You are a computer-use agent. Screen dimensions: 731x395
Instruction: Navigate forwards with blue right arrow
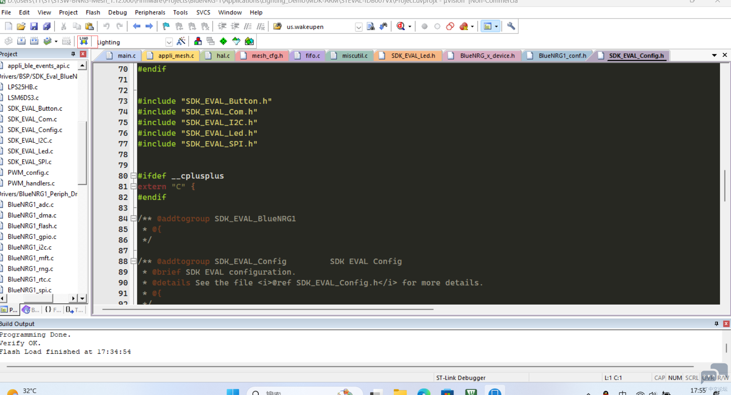(149, 26)
